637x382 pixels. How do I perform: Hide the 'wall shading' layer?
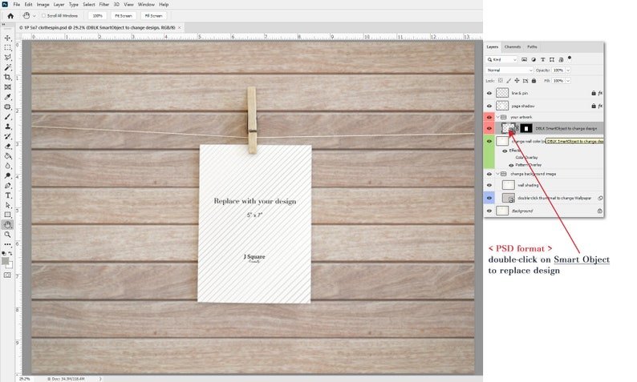point(489,185)
